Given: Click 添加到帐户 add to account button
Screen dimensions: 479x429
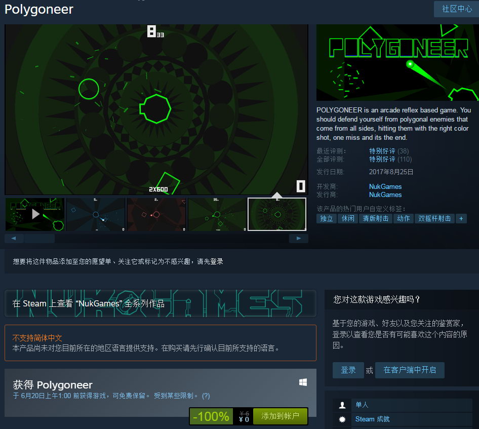Looking at the screenshot, I should (280, 416).
